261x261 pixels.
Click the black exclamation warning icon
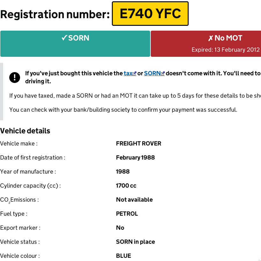point(15,78)
